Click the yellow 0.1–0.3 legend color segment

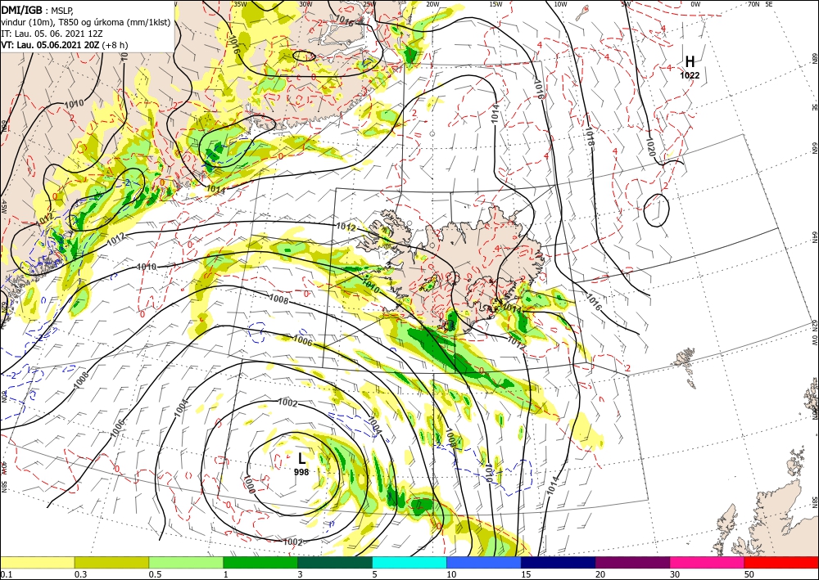pos(37,562)
